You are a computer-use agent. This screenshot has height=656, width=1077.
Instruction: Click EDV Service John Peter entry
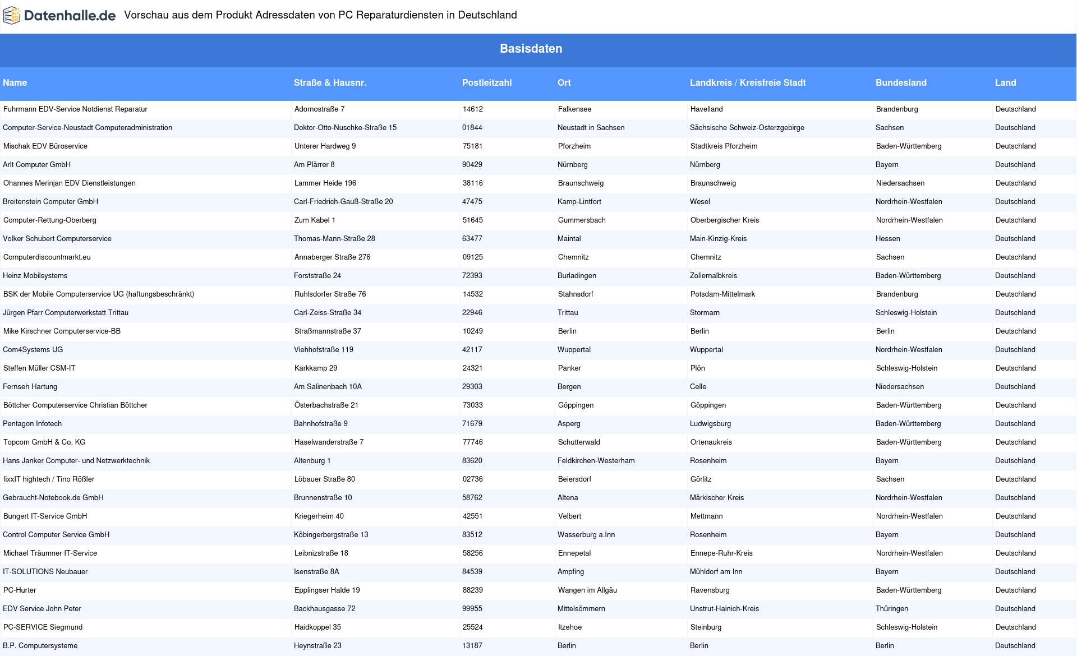(x=42, y=609)
